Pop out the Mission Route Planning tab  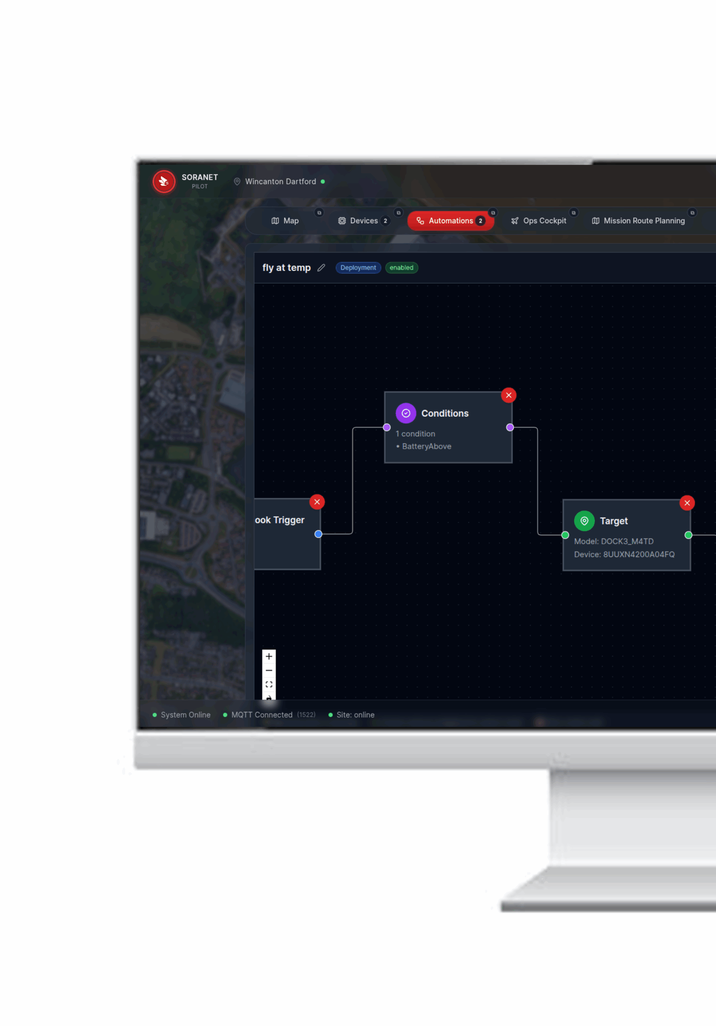[x=692, y=212]
